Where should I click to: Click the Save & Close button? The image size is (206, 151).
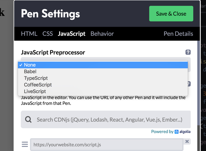171,14
